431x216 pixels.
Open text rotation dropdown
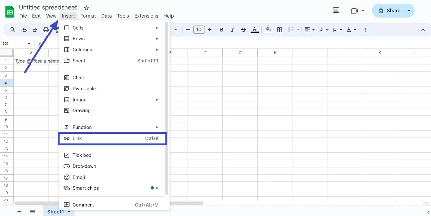[x=351, y=30]
